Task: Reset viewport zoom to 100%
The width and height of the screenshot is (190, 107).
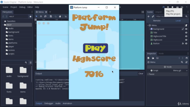Action: [x=44, y=23]
